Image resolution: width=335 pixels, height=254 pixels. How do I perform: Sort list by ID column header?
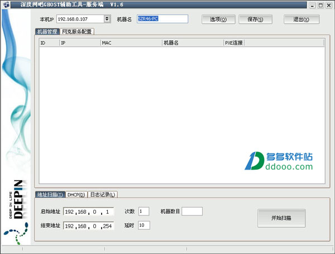(x=49, y=43)
